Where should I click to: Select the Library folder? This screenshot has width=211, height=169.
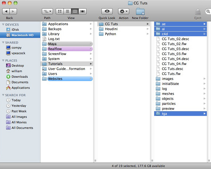(x=67, y=34)
